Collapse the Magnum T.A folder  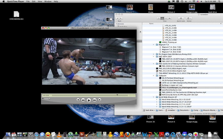[154, 45]
